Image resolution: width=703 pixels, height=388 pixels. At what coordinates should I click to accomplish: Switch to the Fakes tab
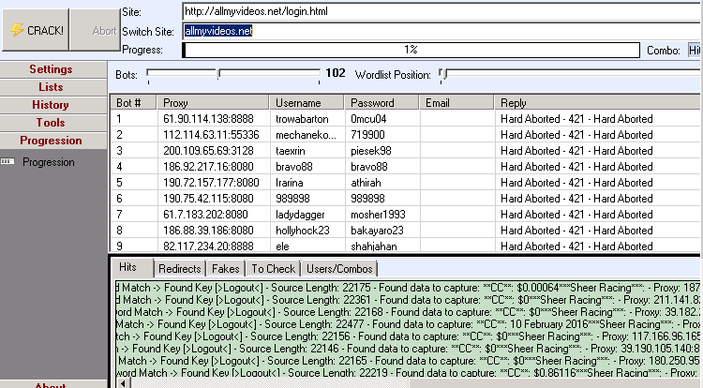(x=226, y=269)
